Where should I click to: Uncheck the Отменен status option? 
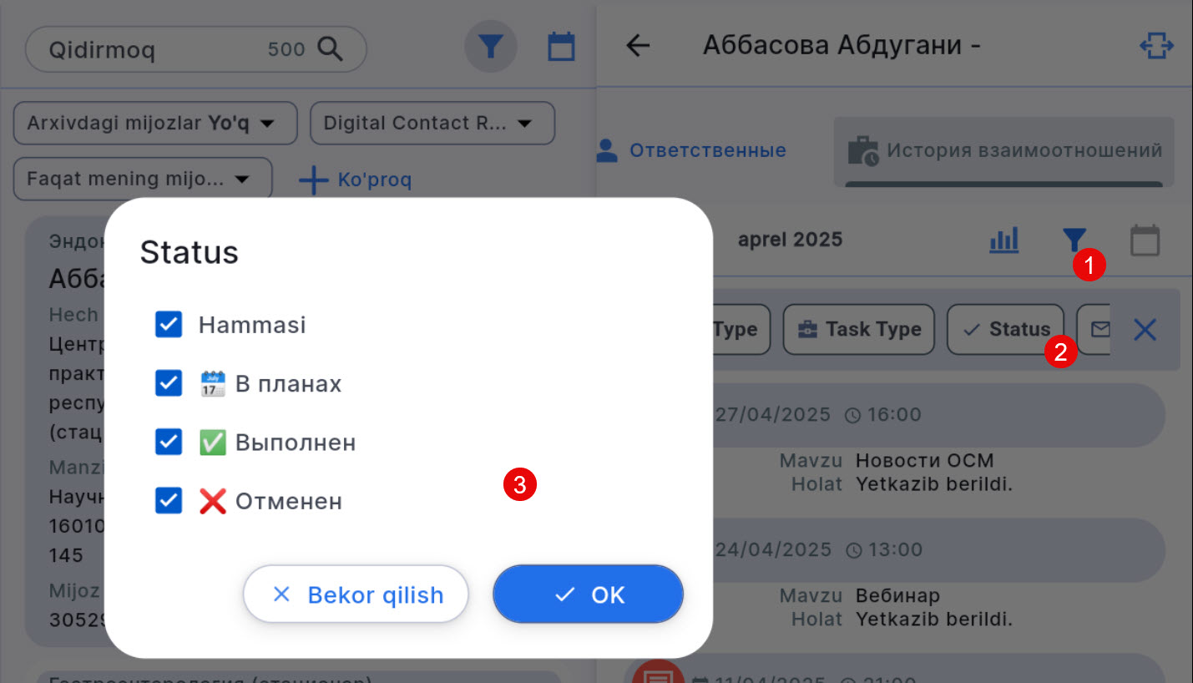[169, 501]
